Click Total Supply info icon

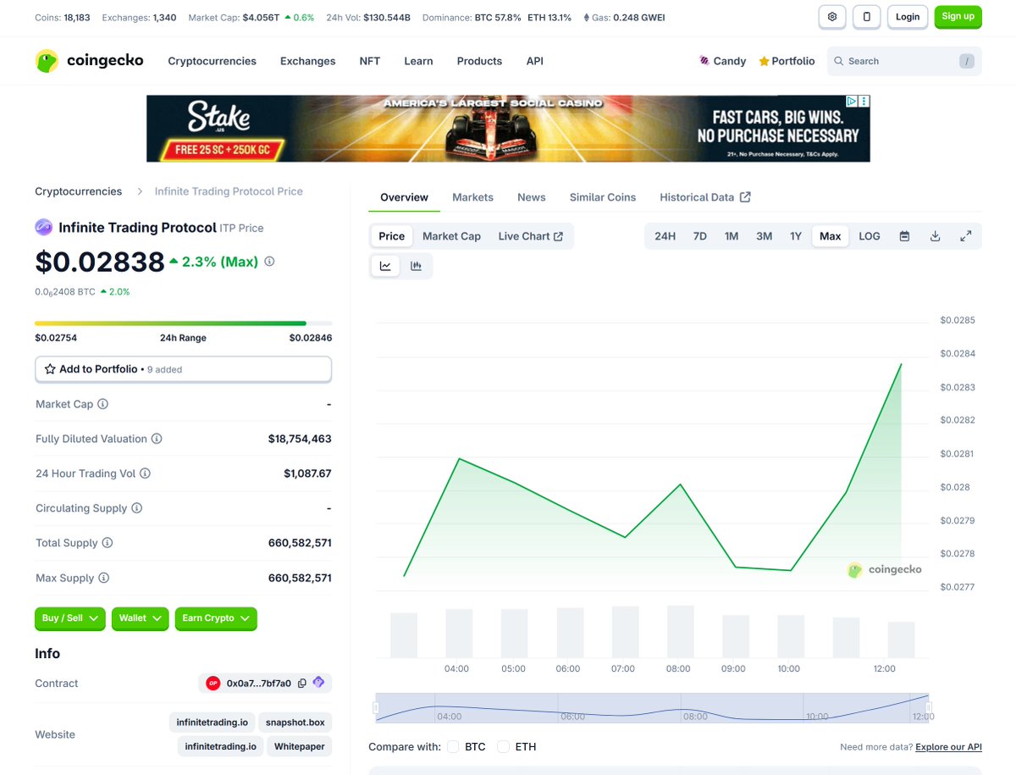[x=108, y=543]
